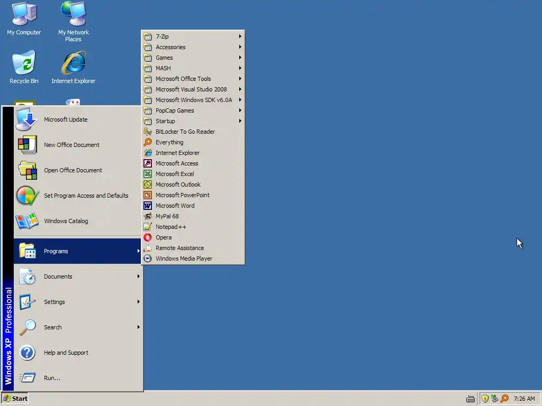Click the network computers tray icon
Screen dimensions: 542x406
(x=495, y=399)
